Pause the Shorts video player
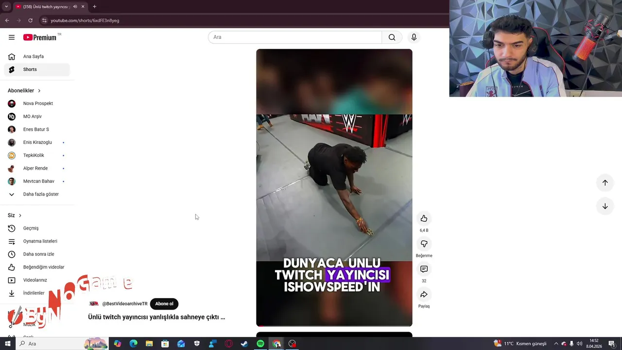The width and height of the screenshot is (622, 350). point(334,188)
